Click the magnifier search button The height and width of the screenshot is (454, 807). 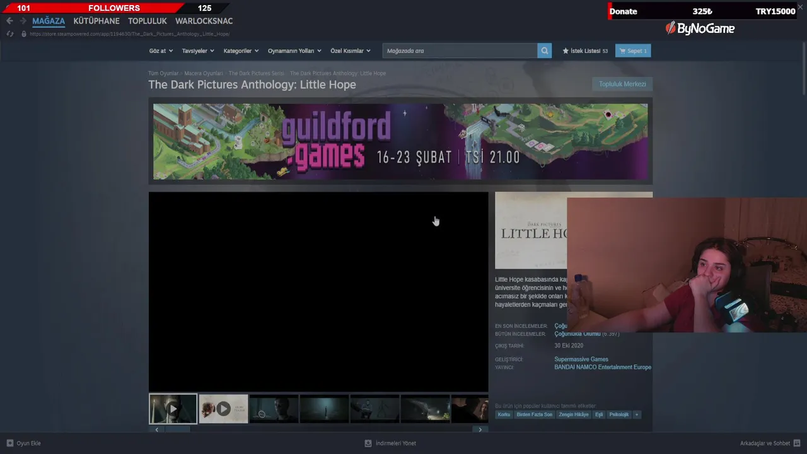click(545, 50)
